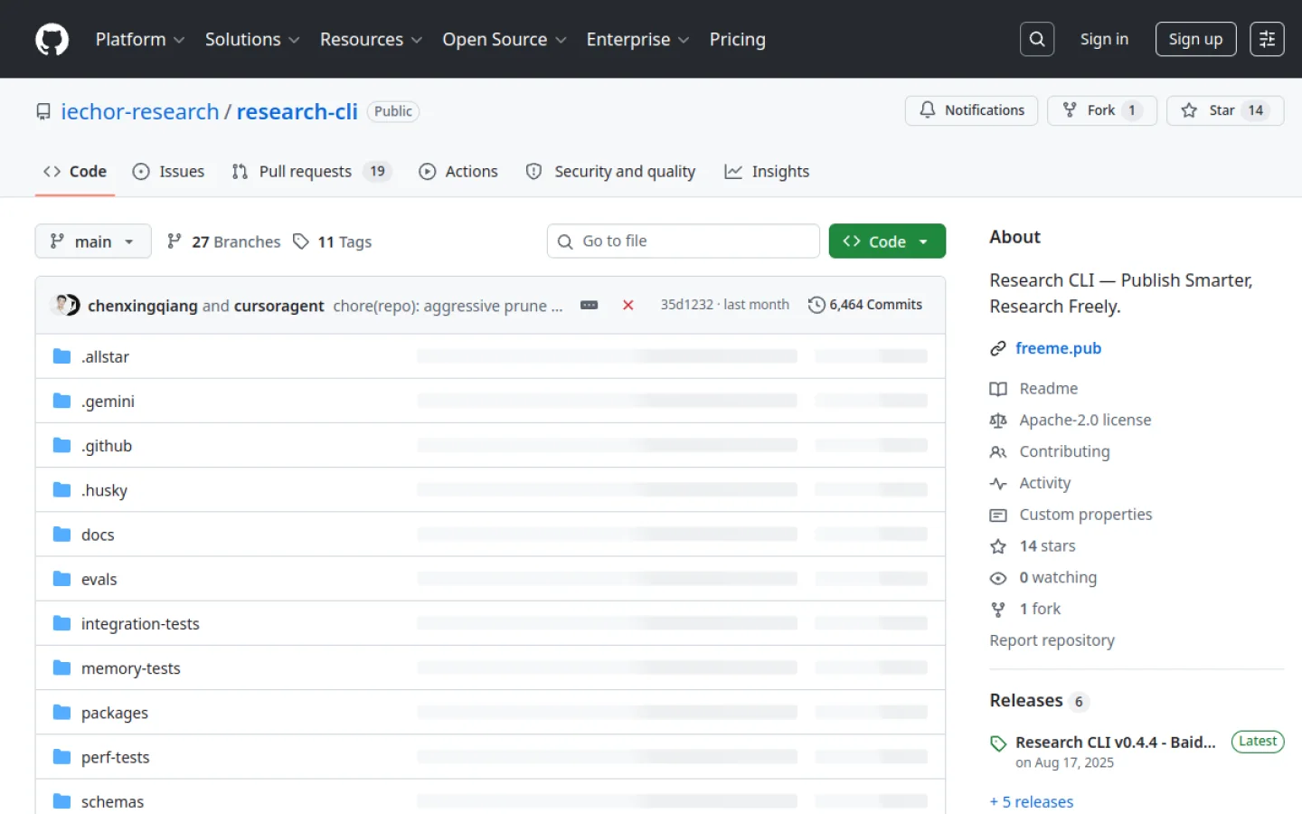
Task: Open Contributing guidelines link
Action: (1064, 451)
